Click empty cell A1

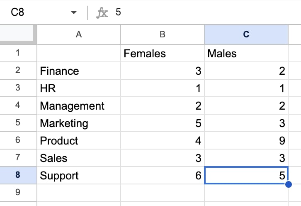(x=79, y=53)
